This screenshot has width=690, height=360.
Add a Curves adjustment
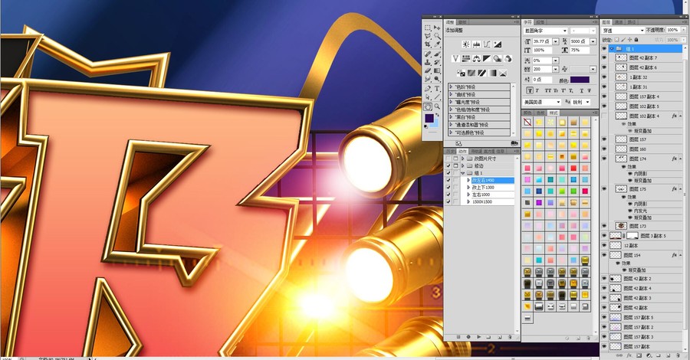click(x=487, y=44)
